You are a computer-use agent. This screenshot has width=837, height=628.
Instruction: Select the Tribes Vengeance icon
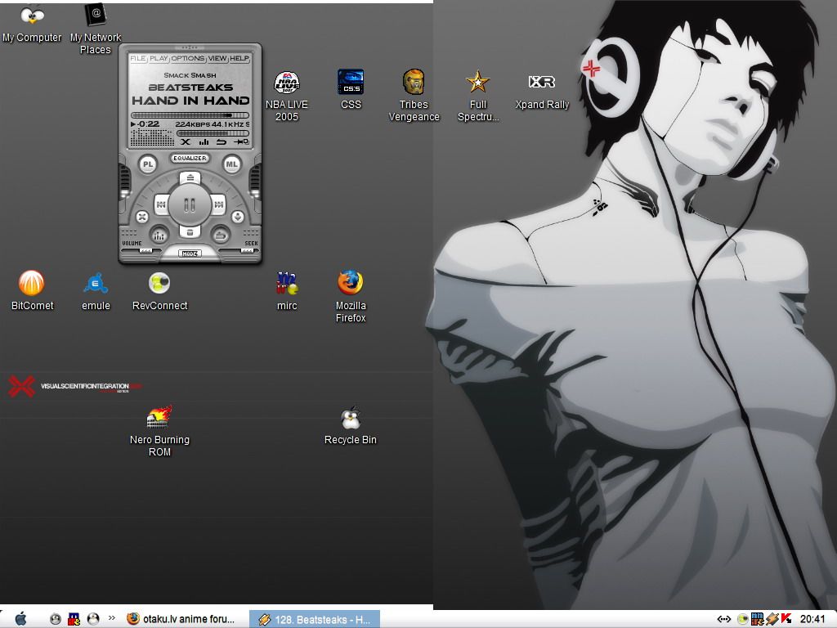click(x=414, y=96)
